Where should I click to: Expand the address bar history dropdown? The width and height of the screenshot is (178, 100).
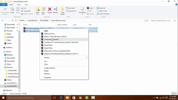[x=144, y=21]
